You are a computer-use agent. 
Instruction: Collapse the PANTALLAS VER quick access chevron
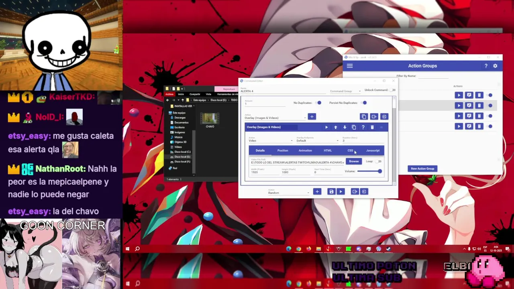coord(194,106)
